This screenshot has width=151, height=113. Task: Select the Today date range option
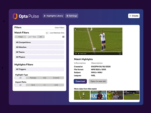click(x=20, y=37)
